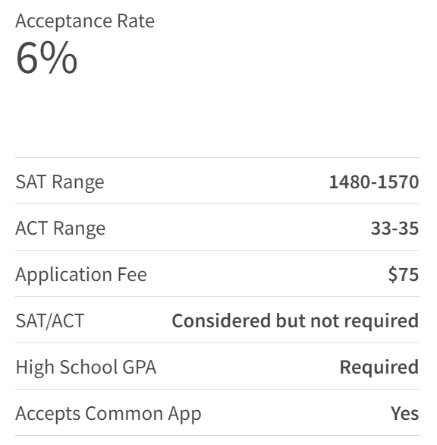Click 'Considered but not required' text
This screenshot has width=437, height=445.
pos(295,321)
